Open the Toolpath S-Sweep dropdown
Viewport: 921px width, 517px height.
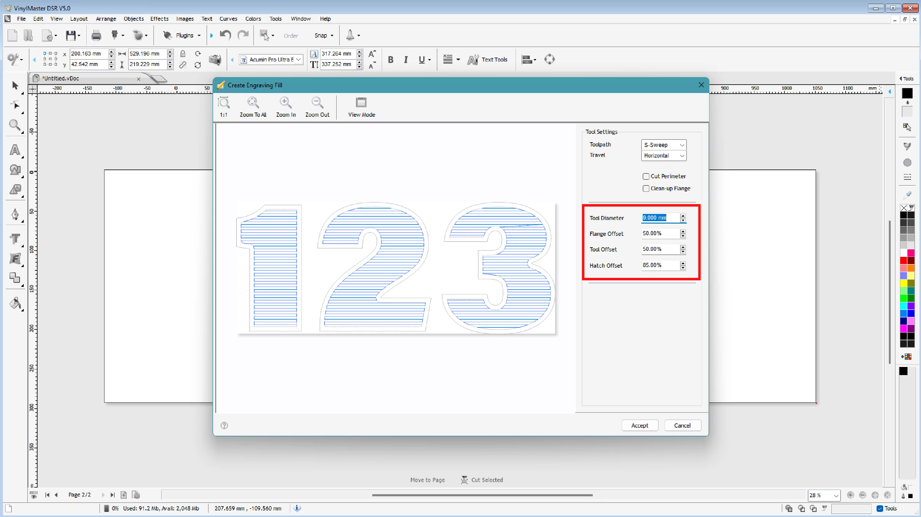coord(663,145)
